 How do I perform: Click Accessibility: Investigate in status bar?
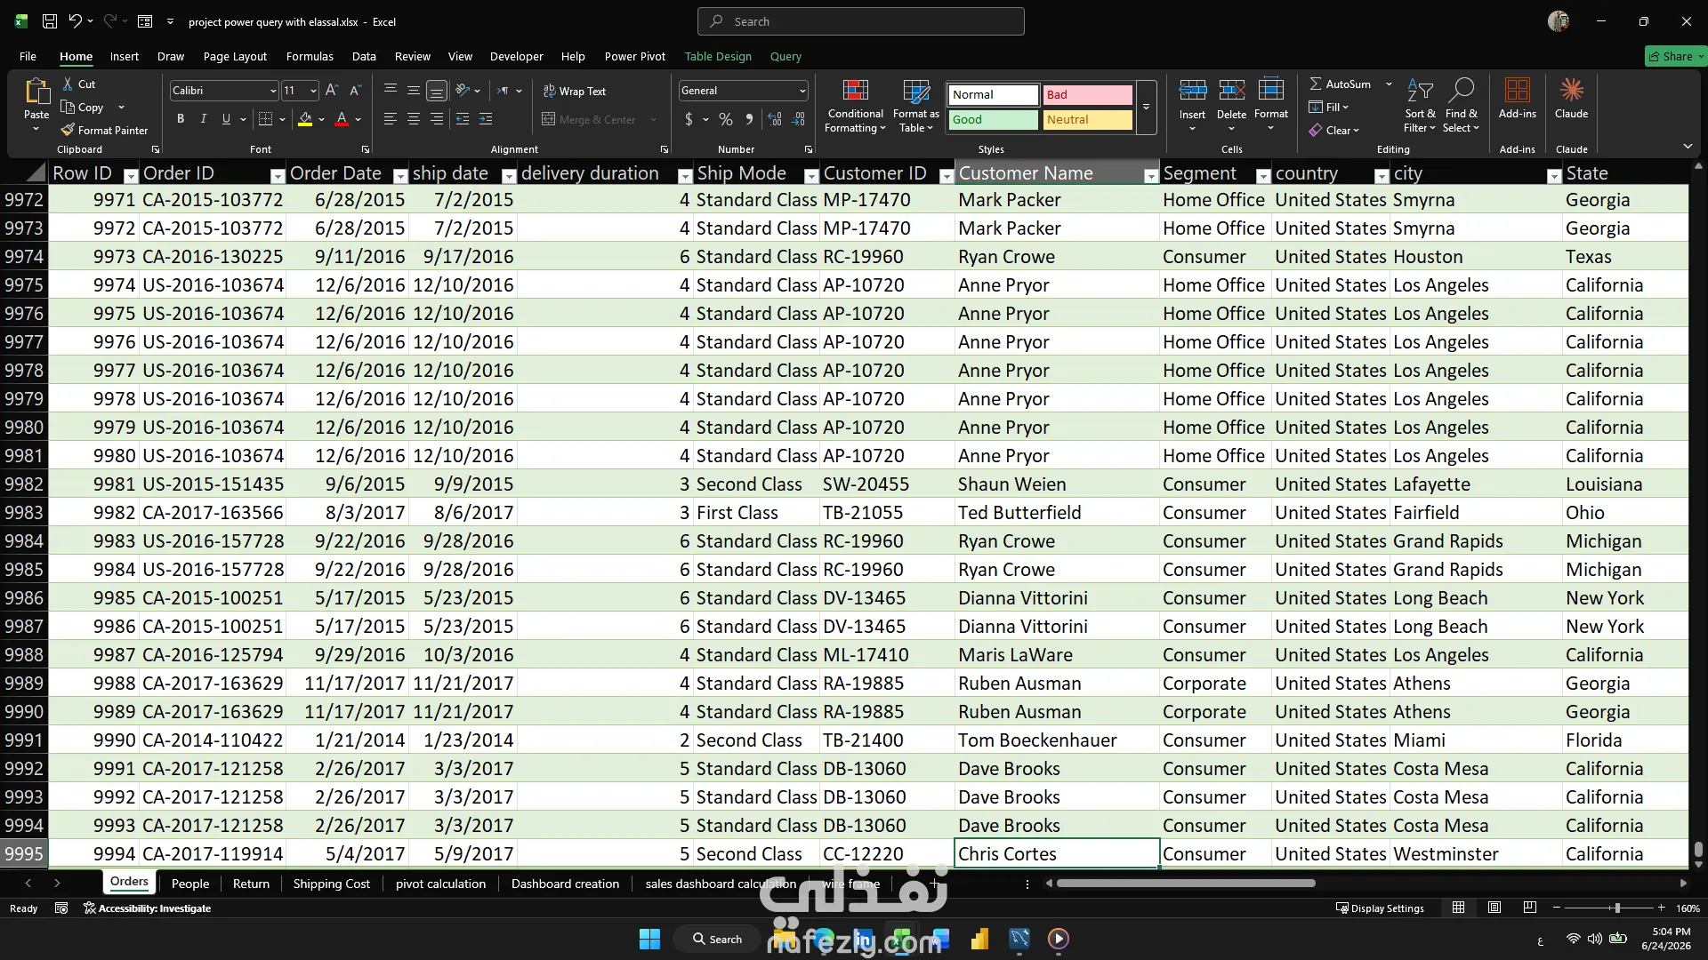147,908
